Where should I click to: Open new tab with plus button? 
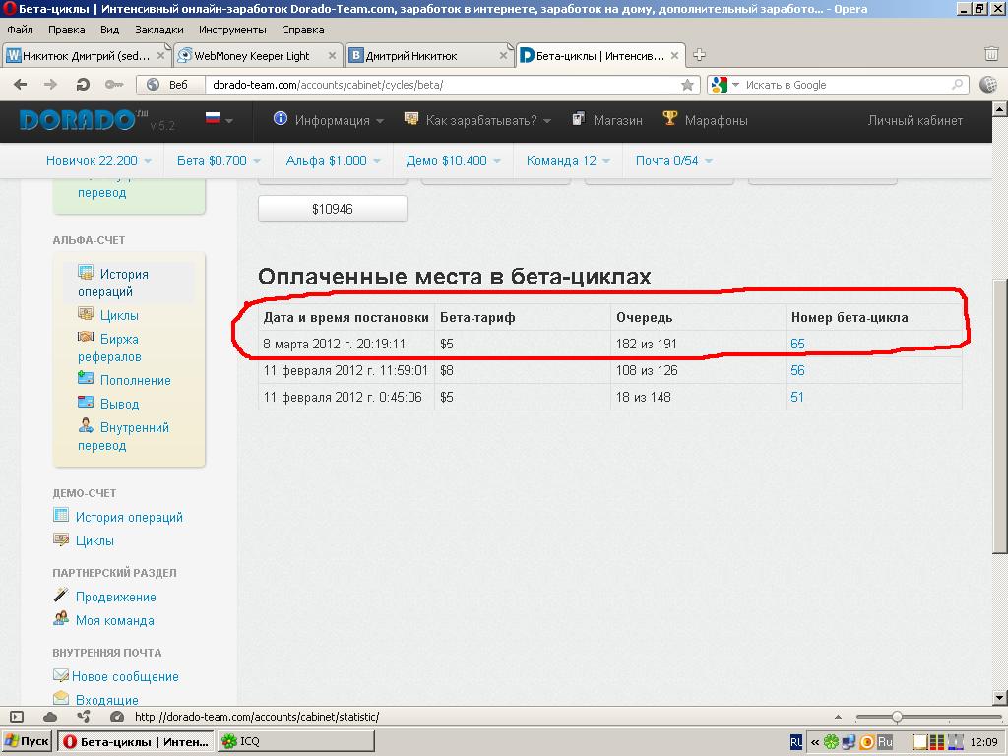699,55
